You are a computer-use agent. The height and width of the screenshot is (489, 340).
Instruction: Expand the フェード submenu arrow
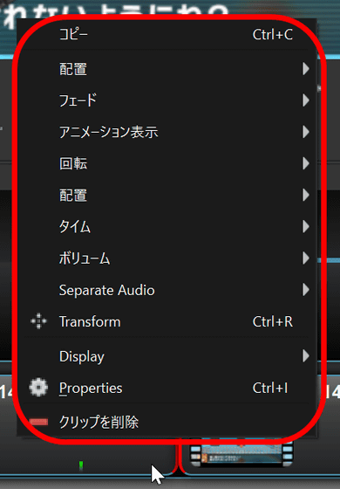click(305, 100)
